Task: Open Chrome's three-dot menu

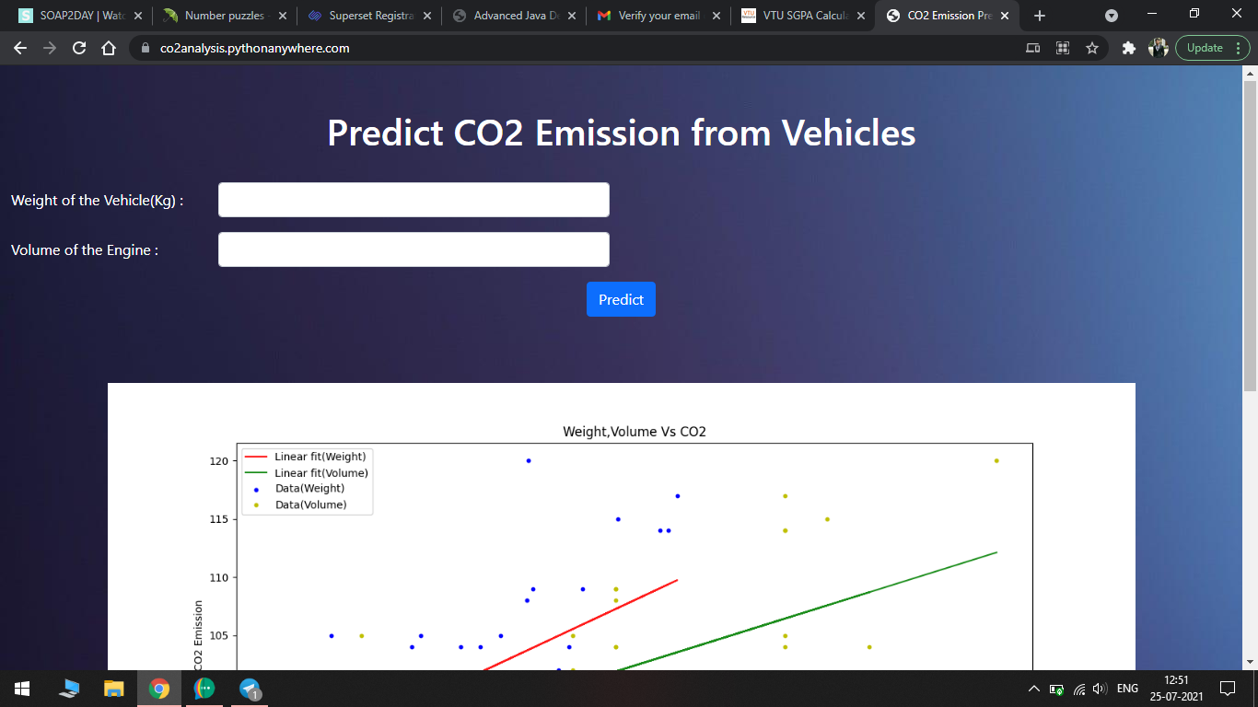Action: [1239, 48]
